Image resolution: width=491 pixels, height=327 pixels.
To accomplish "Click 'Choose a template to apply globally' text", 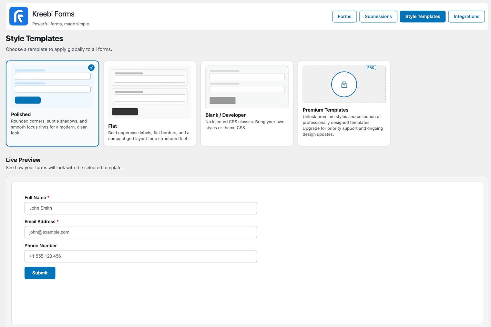I will 59,49.
